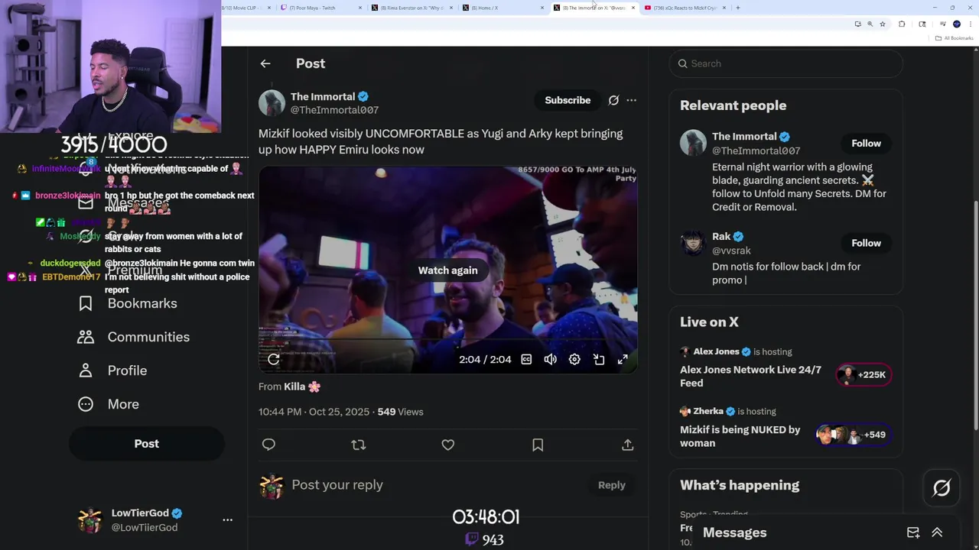Click the 549 Views count
The width and height of the screenshot is (979, 550).
400,412
